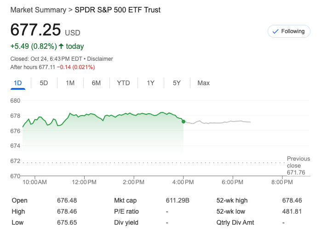Click the green up arrow beside today

(x=61, y=46)
